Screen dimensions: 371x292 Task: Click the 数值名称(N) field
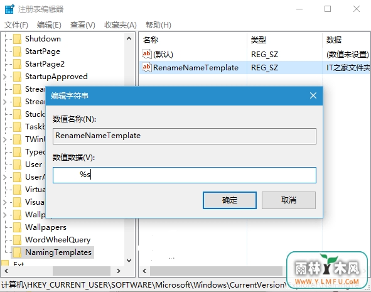(x=185, y=136)
